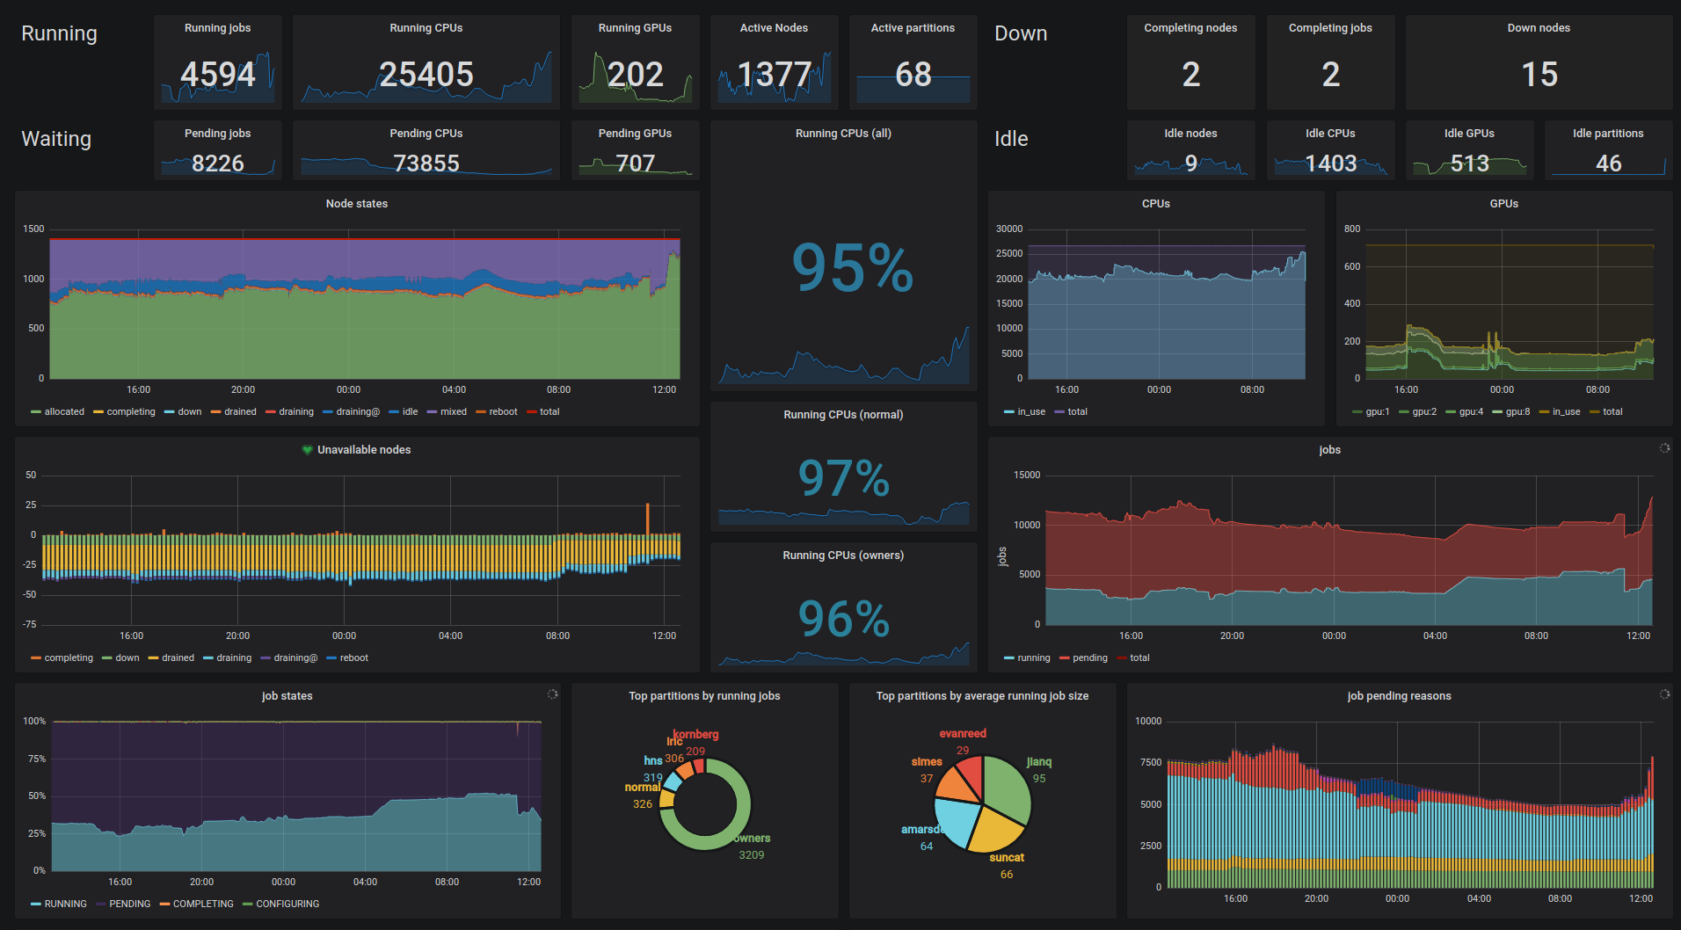Viewport: 1681px width, 930px height.
Task: Open the Running CPUs (all) title menu
Action: 843,134
